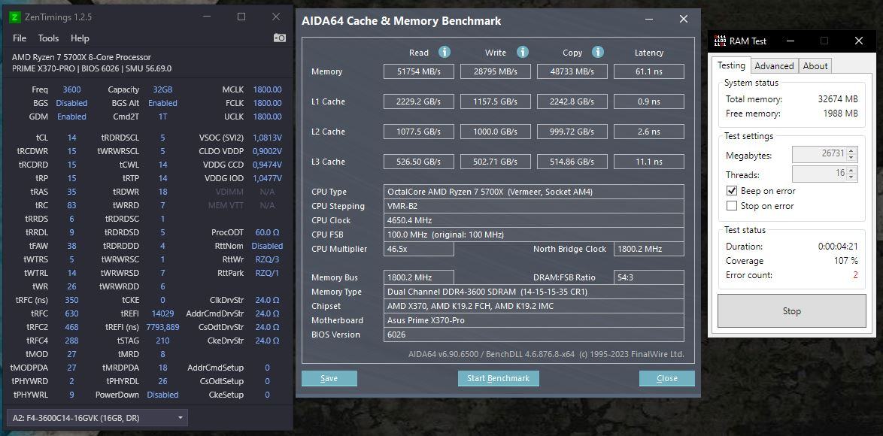
Task: Click the Error count value 2
Action: [855, 275]
